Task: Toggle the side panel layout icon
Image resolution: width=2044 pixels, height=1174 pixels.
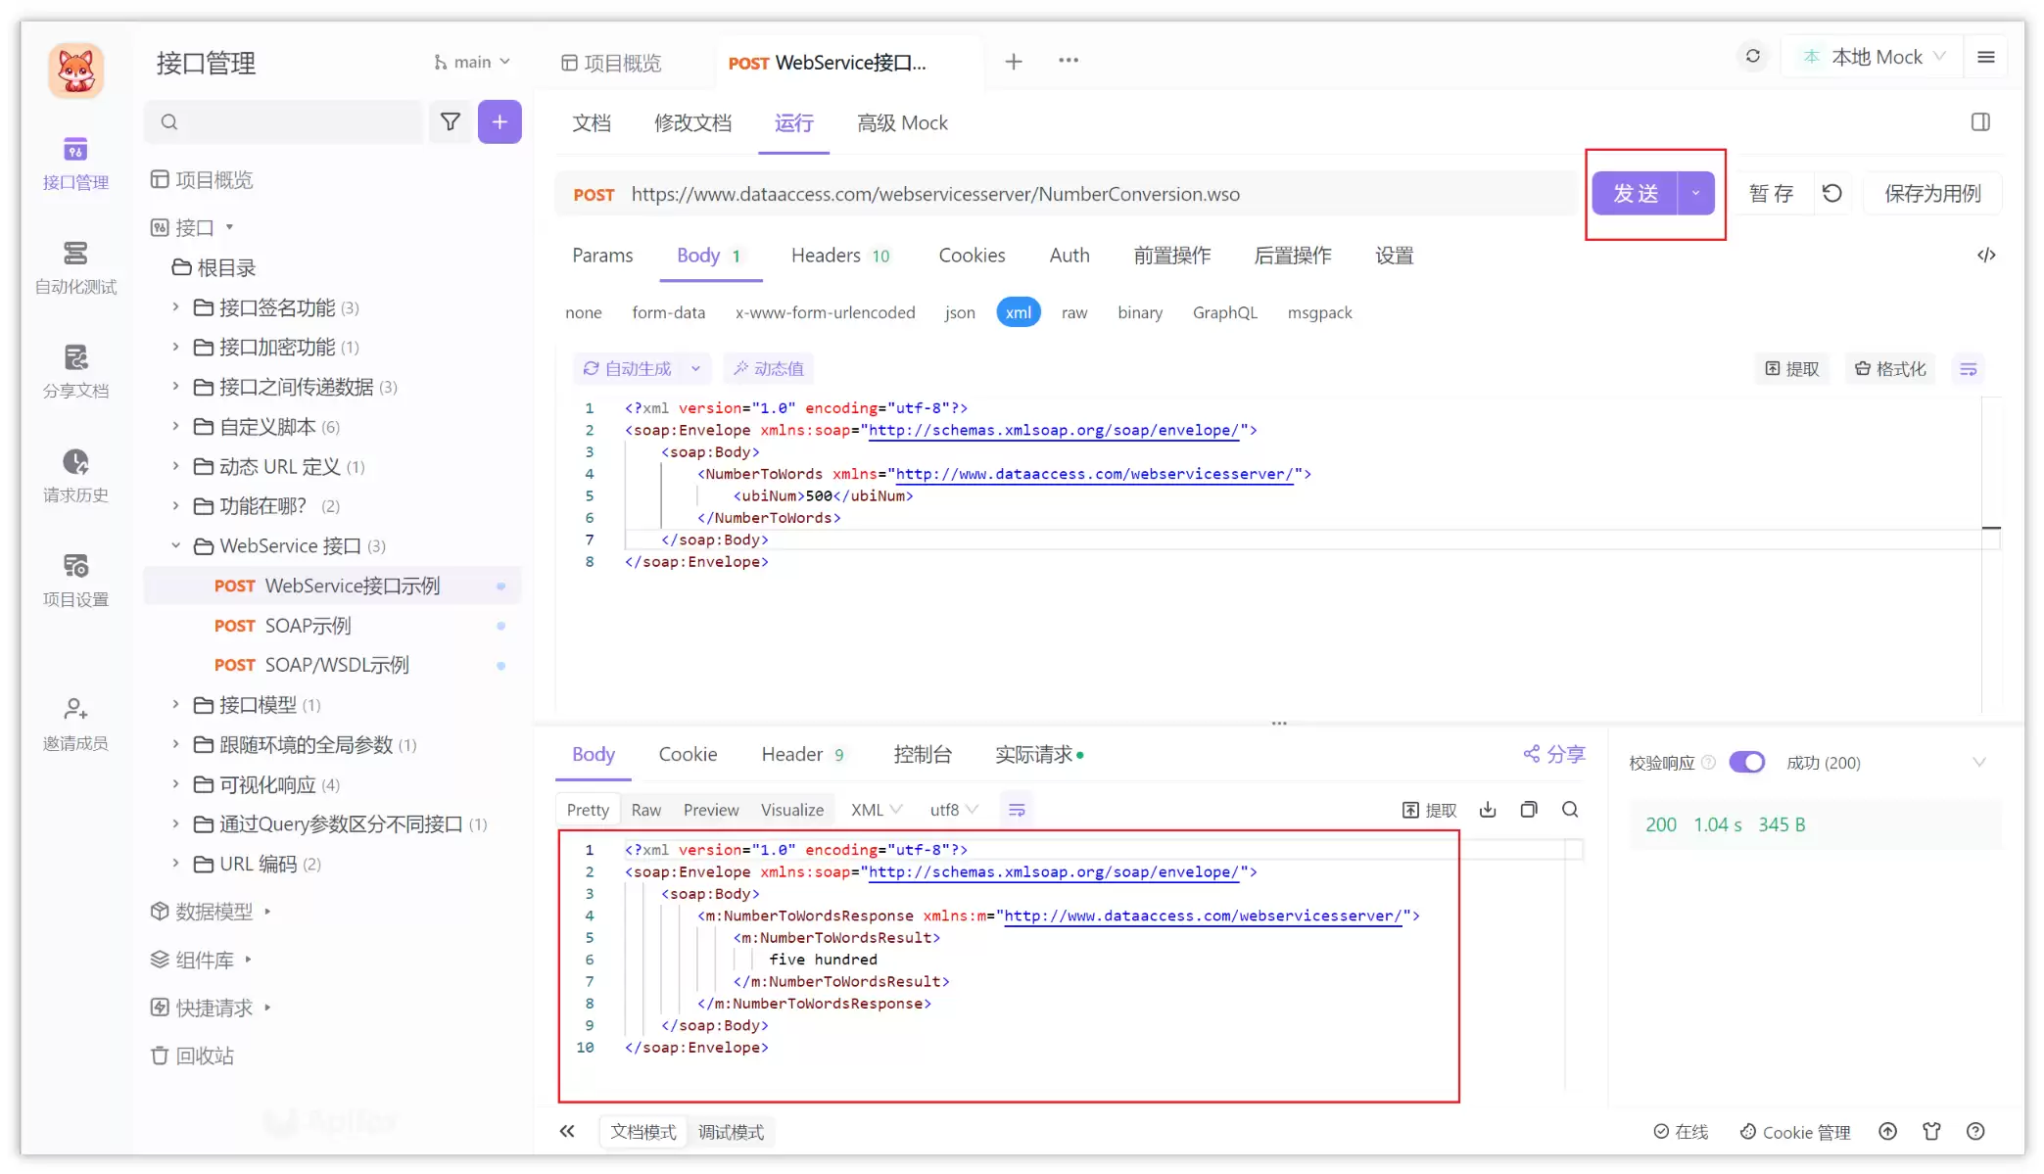Action: point(1980,122)
